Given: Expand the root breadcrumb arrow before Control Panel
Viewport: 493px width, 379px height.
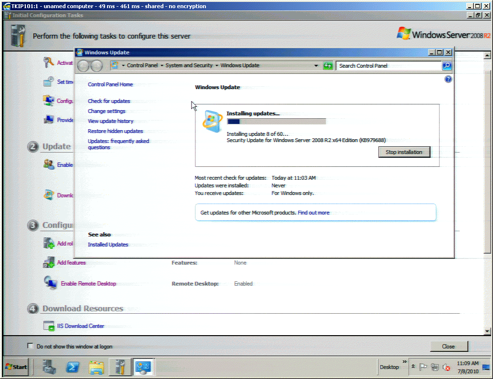Looking at the screenshot, I should point(123,66).
